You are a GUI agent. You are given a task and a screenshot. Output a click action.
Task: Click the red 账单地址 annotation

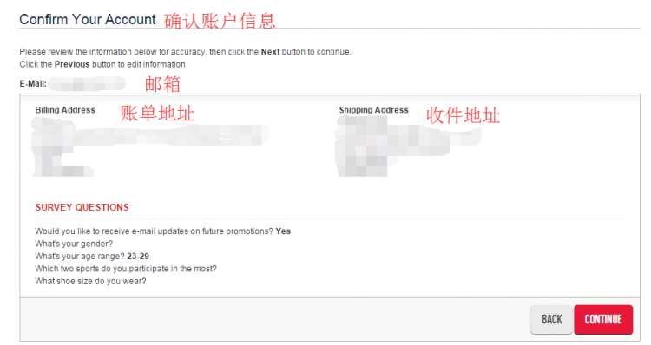[157, 114]
